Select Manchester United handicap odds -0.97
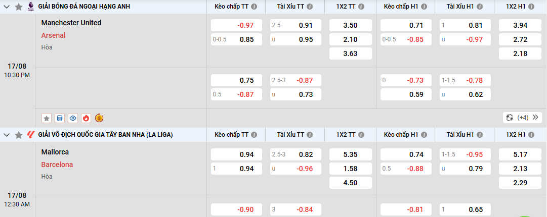 (236, 25)
